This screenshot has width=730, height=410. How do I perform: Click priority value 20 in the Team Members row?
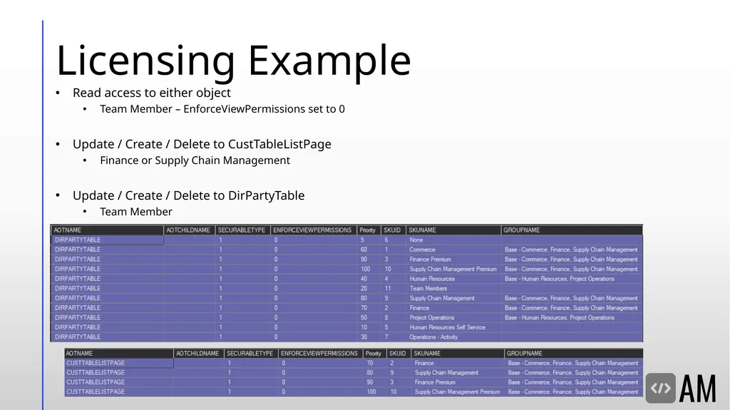coord(364,288)
